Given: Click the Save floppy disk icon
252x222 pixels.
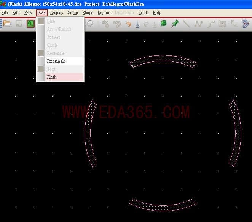Looking at the screenshot, I should [x=19, y=24].
